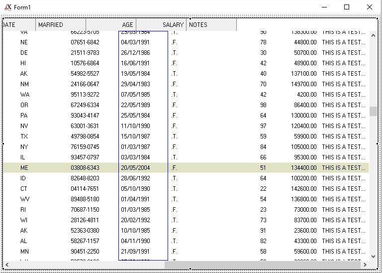Click married value .T. in TX row
This screenshot has width=383, height=273.
pyautogui.click(x=174, y=136)
